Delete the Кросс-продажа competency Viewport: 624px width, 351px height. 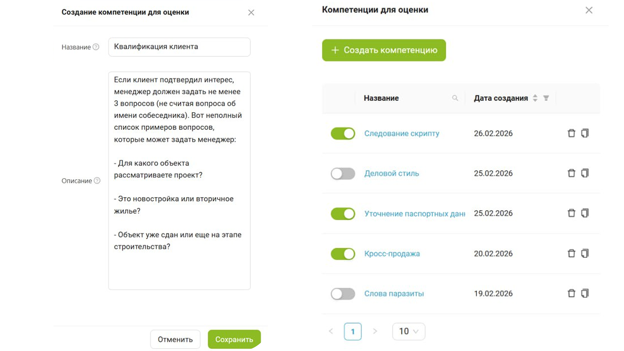point(571,253)
